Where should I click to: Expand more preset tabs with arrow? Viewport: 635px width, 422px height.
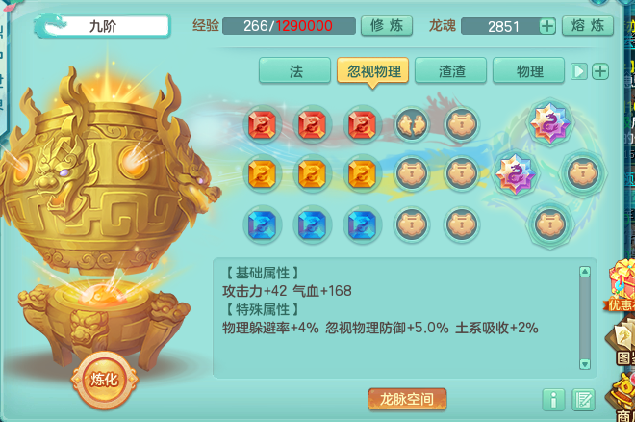point(578,71)
